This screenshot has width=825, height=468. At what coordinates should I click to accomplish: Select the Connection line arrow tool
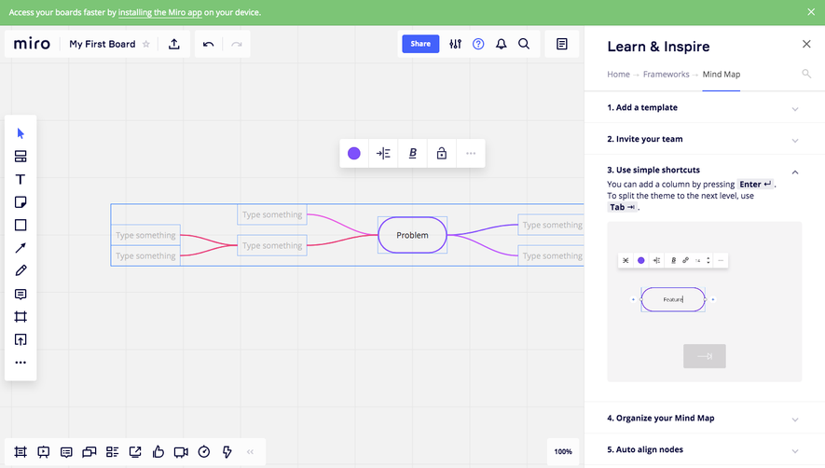(x=21, y=248)
